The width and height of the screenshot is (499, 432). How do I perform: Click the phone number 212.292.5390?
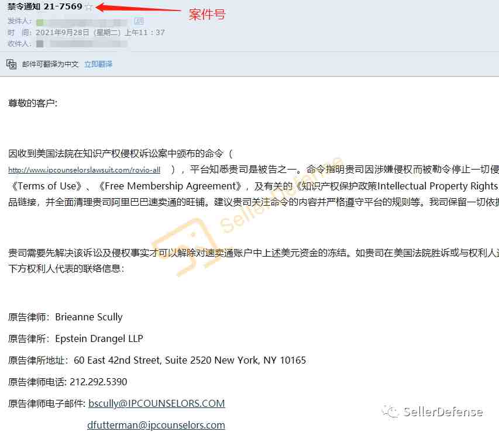click(98, 382)
